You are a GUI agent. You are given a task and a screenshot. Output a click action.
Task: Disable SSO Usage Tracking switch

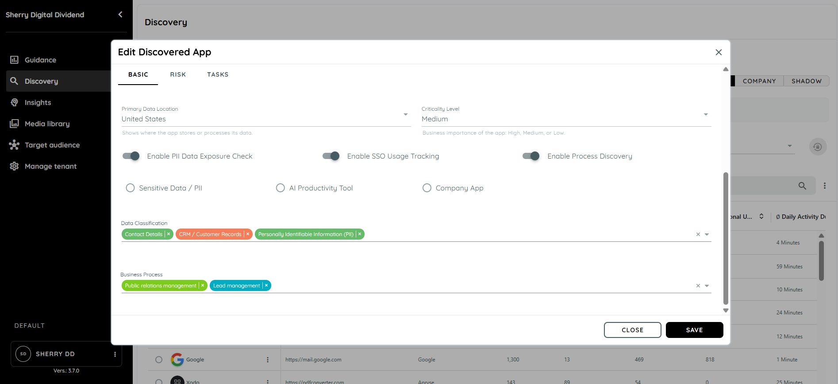coord(331,156)
